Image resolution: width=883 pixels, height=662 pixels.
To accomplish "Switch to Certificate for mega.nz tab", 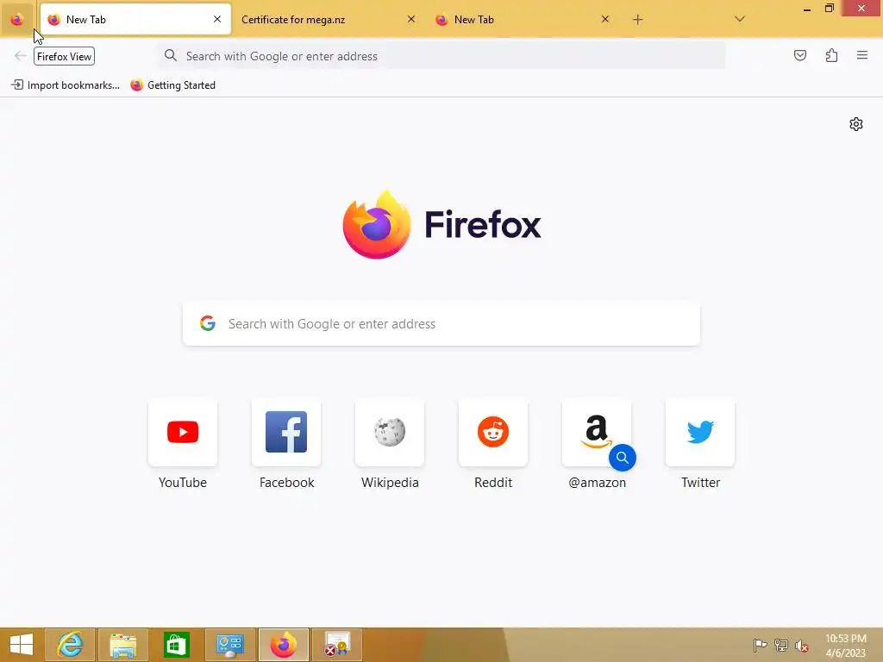I will tap(329, 20).
